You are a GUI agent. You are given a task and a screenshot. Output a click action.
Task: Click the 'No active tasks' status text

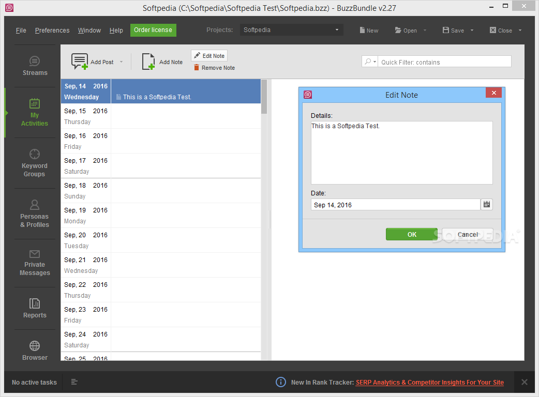[x=34, y=382]
